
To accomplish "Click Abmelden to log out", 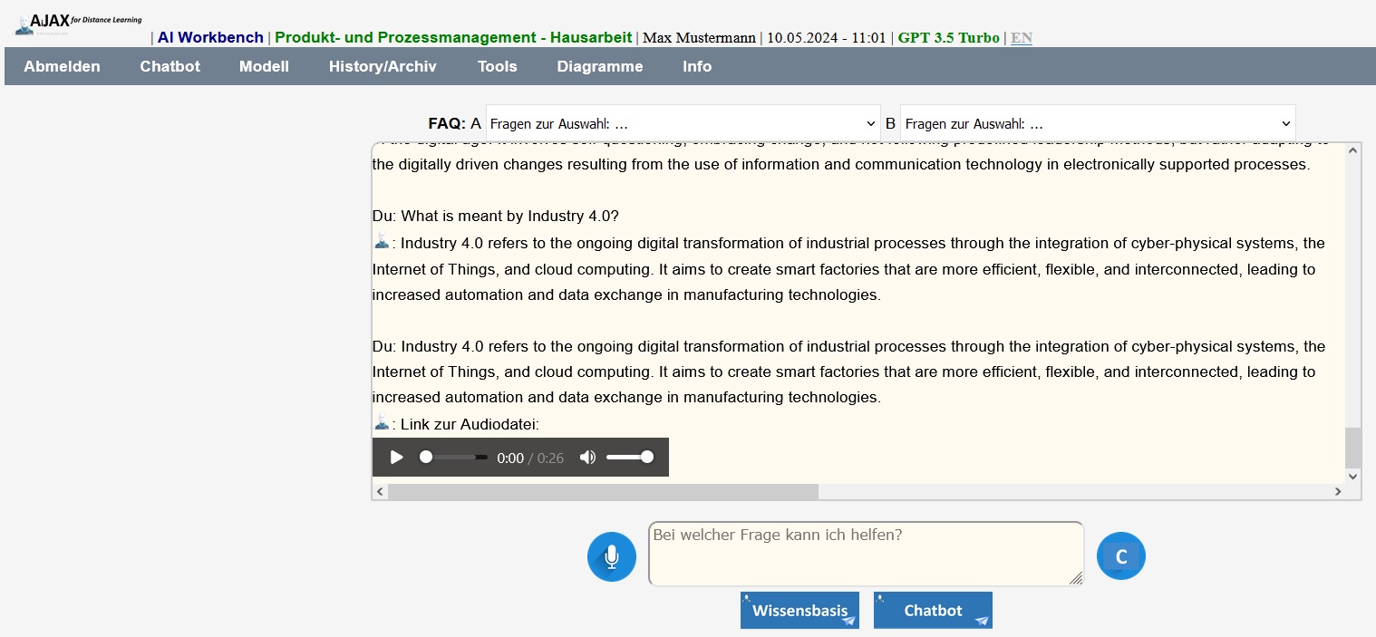I will pyautogui.click(x=62, y=66).
